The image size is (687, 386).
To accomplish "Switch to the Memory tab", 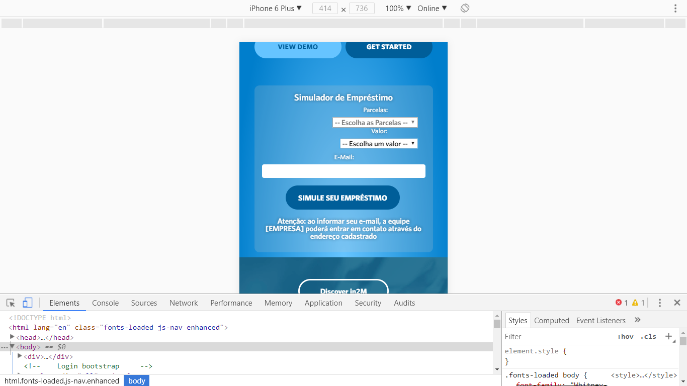I will (x=278, y=303).
